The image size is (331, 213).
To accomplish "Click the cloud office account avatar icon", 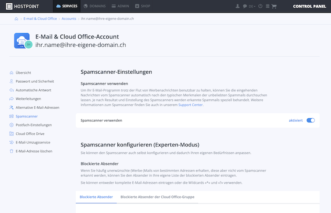I will click(x=23, y=41).
